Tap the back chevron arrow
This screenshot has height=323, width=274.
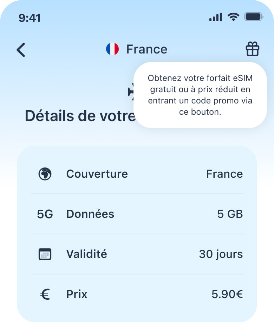click(21, 50)
